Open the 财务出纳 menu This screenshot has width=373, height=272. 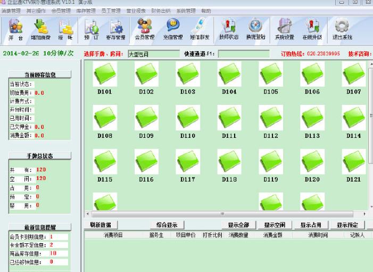[x=161, y=11]
